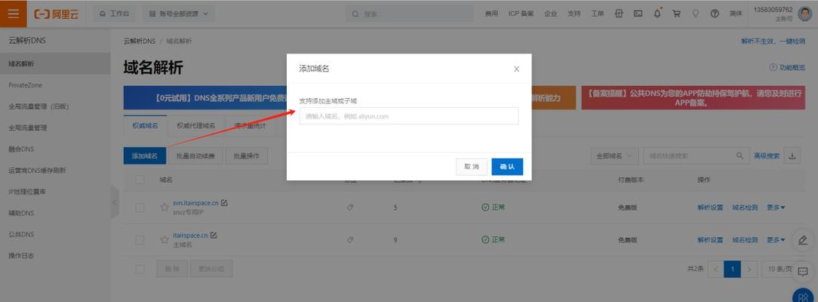Expand the 全部域名 filter dropdown
The image size is (818, 302).
(614, 156)
